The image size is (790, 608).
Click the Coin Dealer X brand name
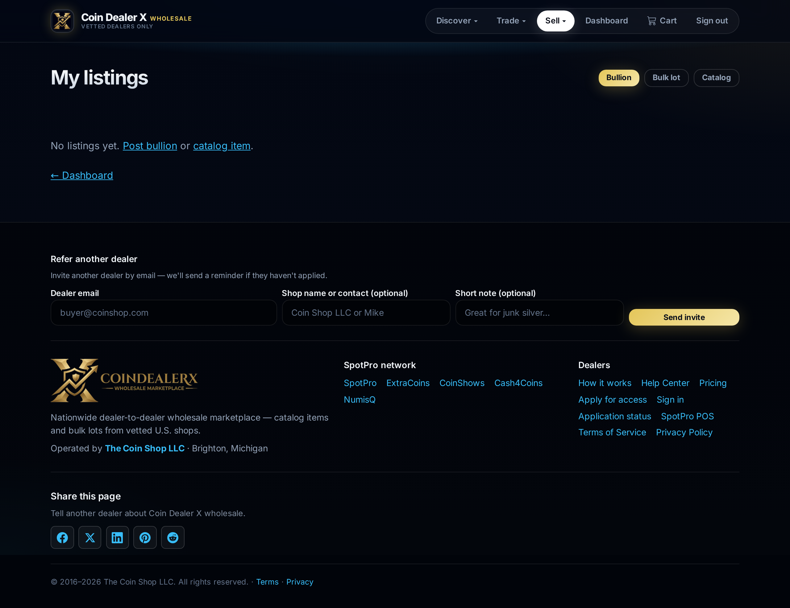coord(114,17)
